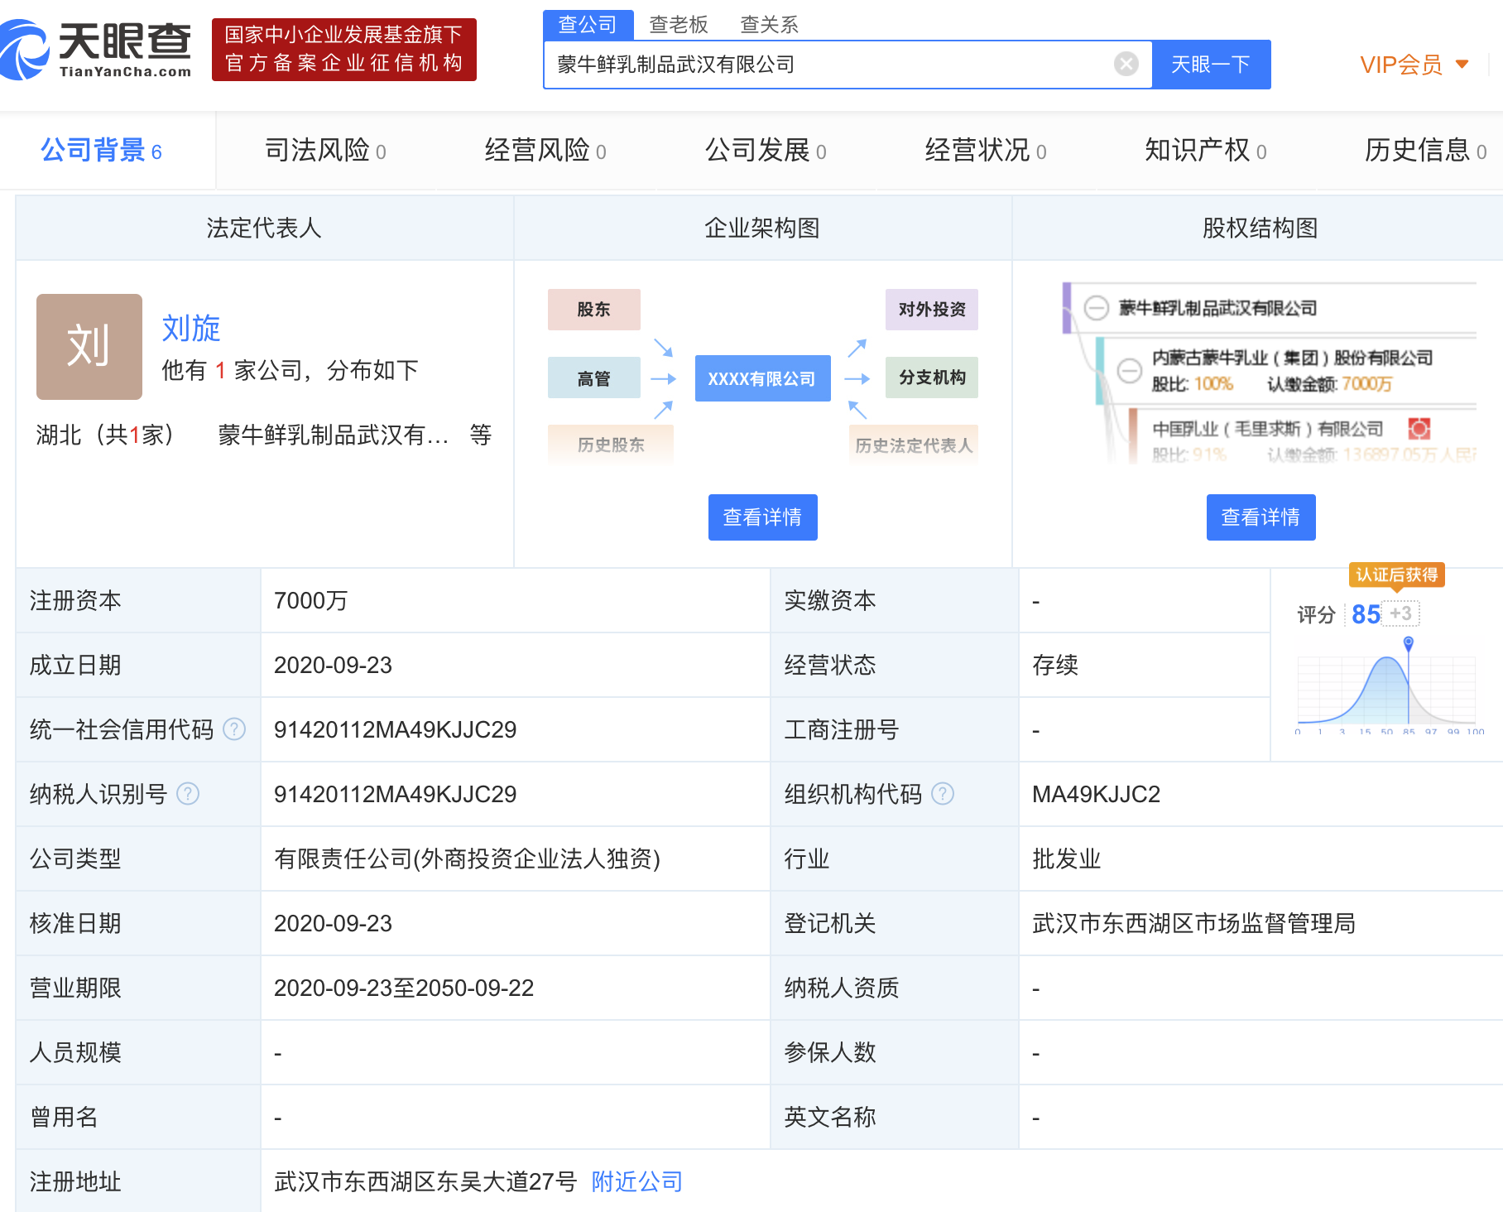Click the 注册资本 value 7000万
The image size is (1503, 1212).
click(x=310, y=600)
